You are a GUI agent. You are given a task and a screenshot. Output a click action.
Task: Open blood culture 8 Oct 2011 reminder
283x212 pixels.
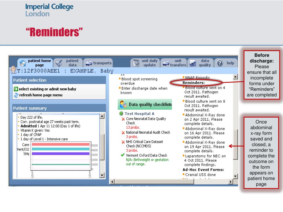click(x=205, y=106)
